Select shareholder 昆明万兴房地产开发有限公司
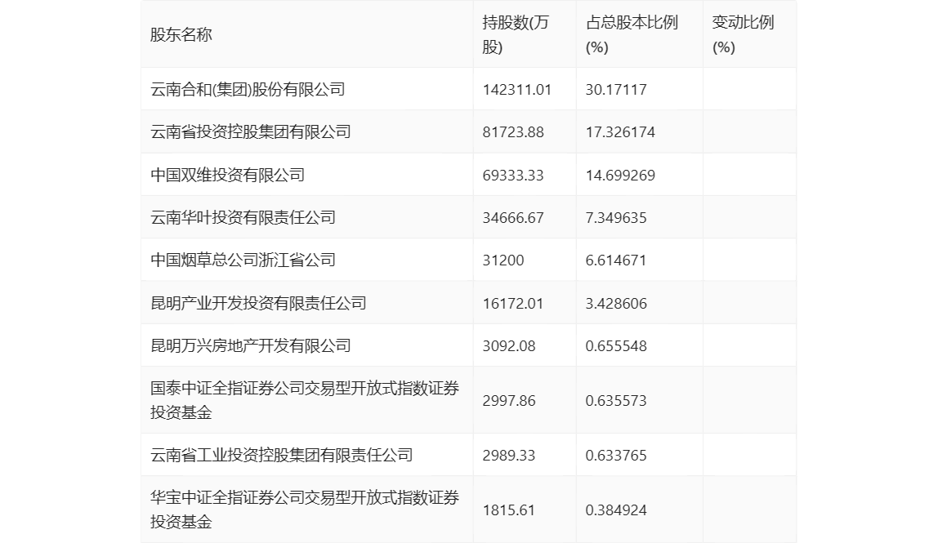This screenshot has width=938, height=543. tap(251, 345)
